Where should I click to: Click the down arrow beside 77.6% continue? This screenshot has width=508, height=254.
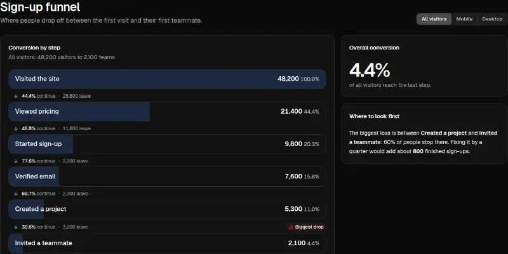click(15, 161)
